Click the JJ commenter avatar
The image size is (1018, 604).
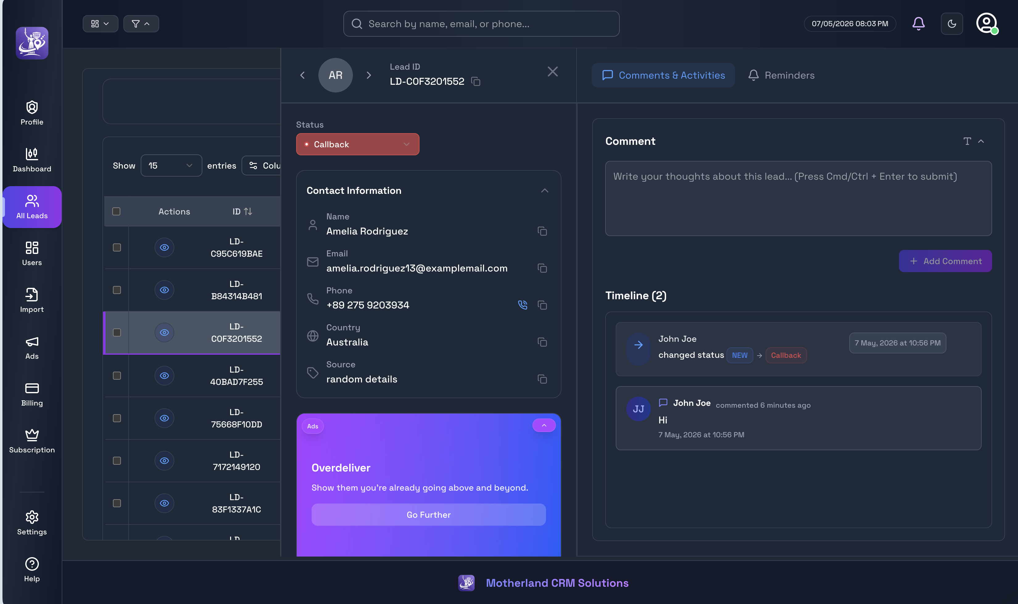(638, 409)
